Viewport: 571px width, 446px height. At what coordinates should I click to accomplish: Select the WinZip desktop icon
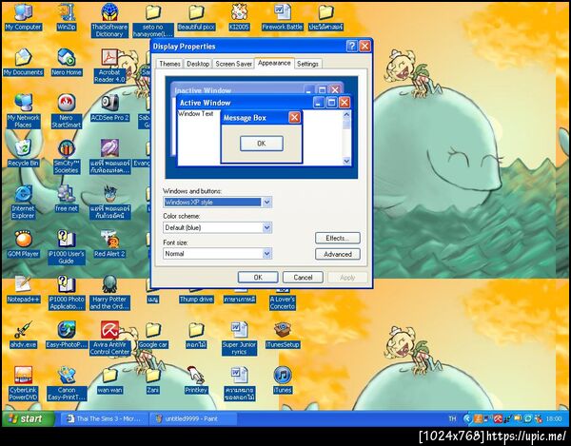(67, 17)
